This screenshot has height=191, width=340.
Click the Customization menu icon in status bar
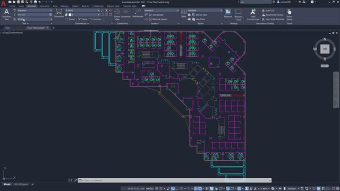click(x=338, y=189)
